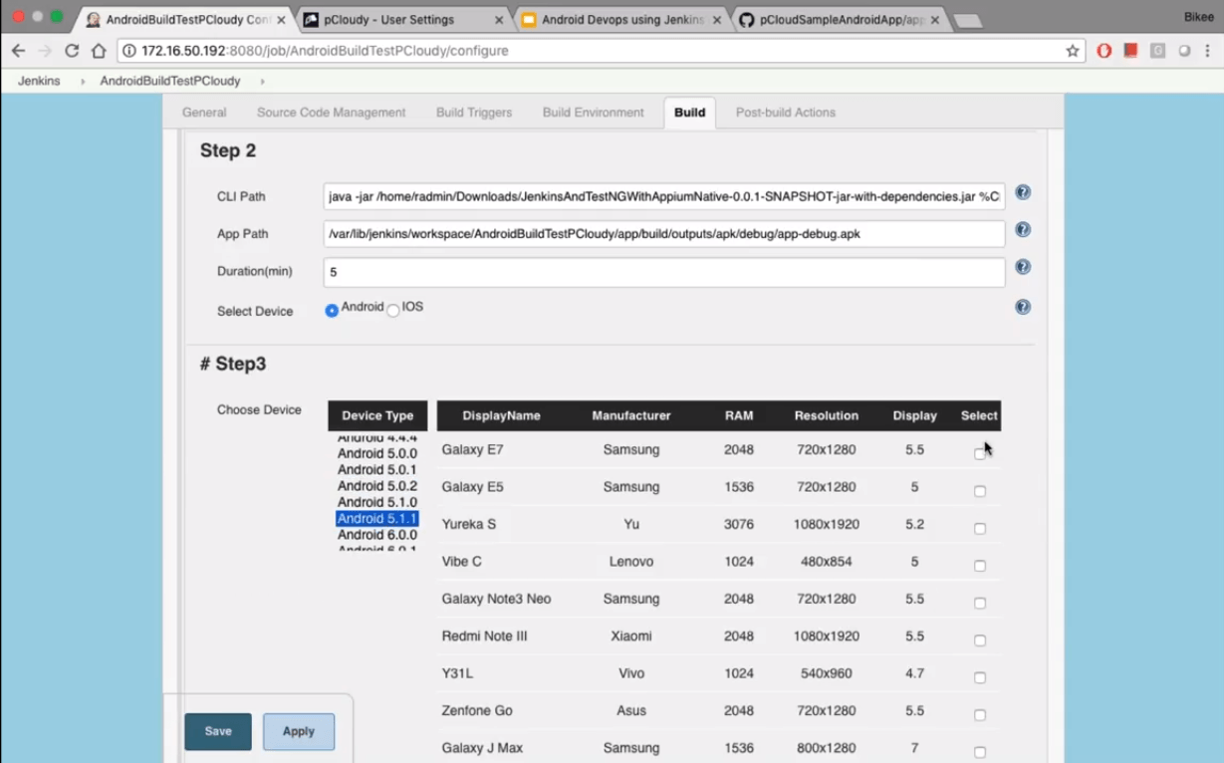The image size is (1224, 763).
Task: Reload the page with browser refresh icon
Action: point(72,51)
